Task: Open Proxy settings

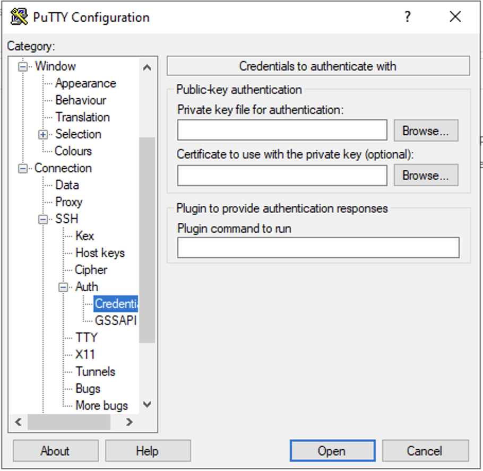Action: coord(68,202)
